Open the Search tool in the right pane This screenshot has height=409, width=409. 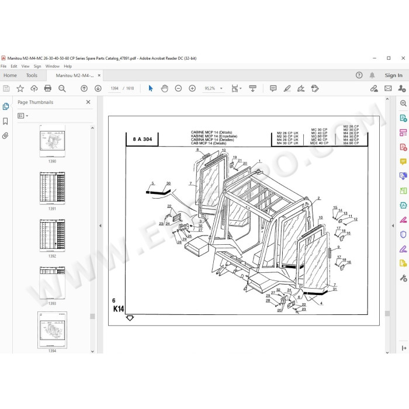(x=403, y=103)
